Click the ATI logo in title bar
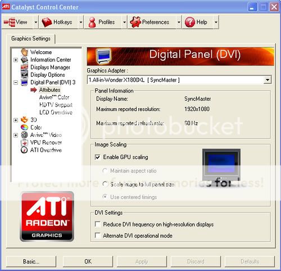This screenshot has height=271, width=281. click(x=6, y=7)
